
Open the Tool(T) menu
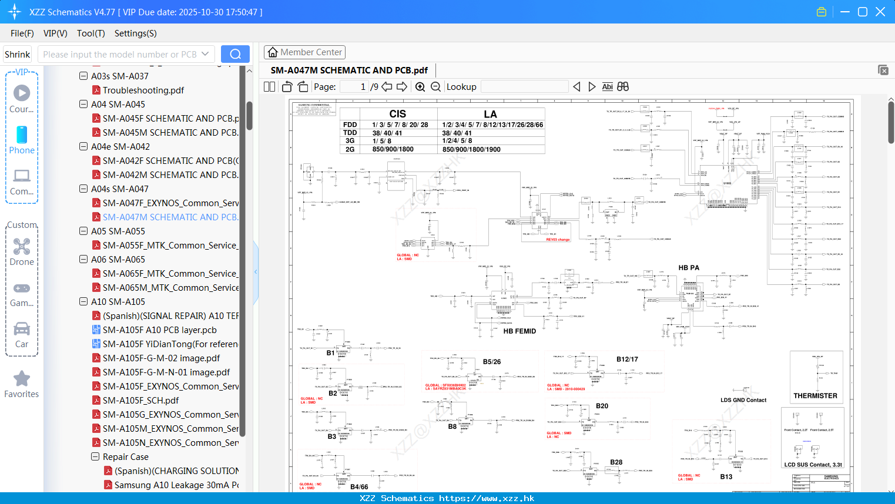coord(91,33)
